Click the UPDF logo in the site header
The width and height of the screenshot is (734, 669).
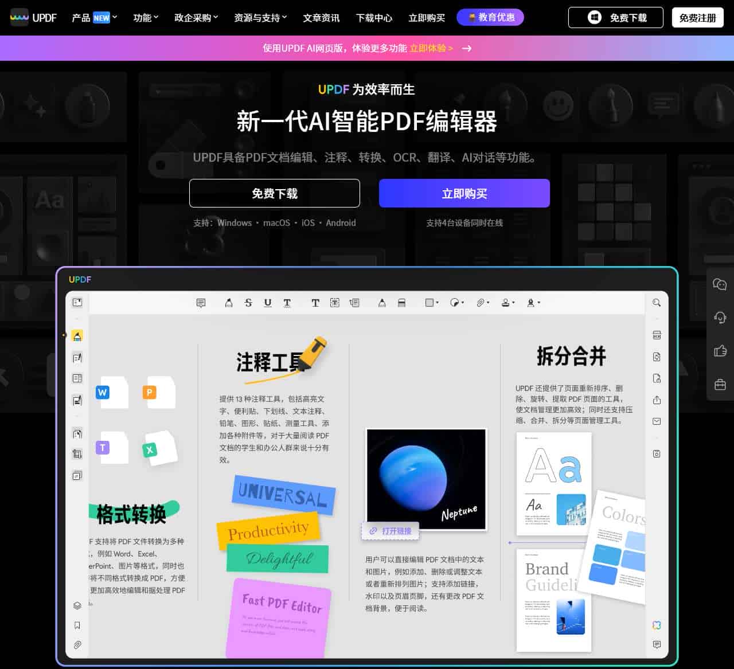tap(34, 18)
